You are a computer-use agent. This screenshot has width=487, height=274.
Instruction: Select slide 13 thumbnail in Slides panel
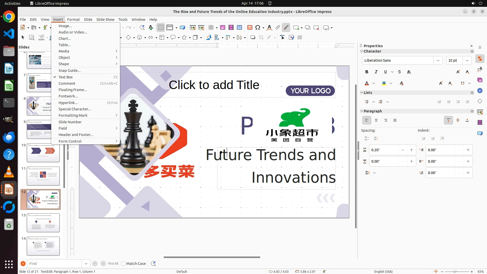point(43,222)
